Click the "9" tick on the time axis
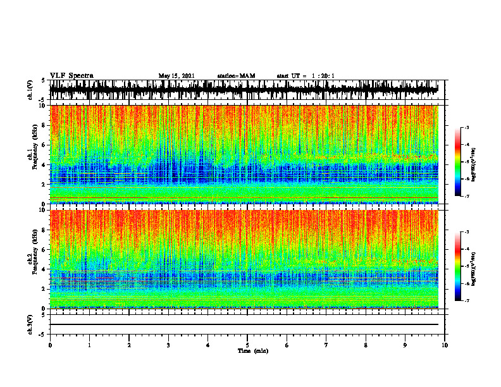Viewport: 501px width, 387px height. (405, 345)
